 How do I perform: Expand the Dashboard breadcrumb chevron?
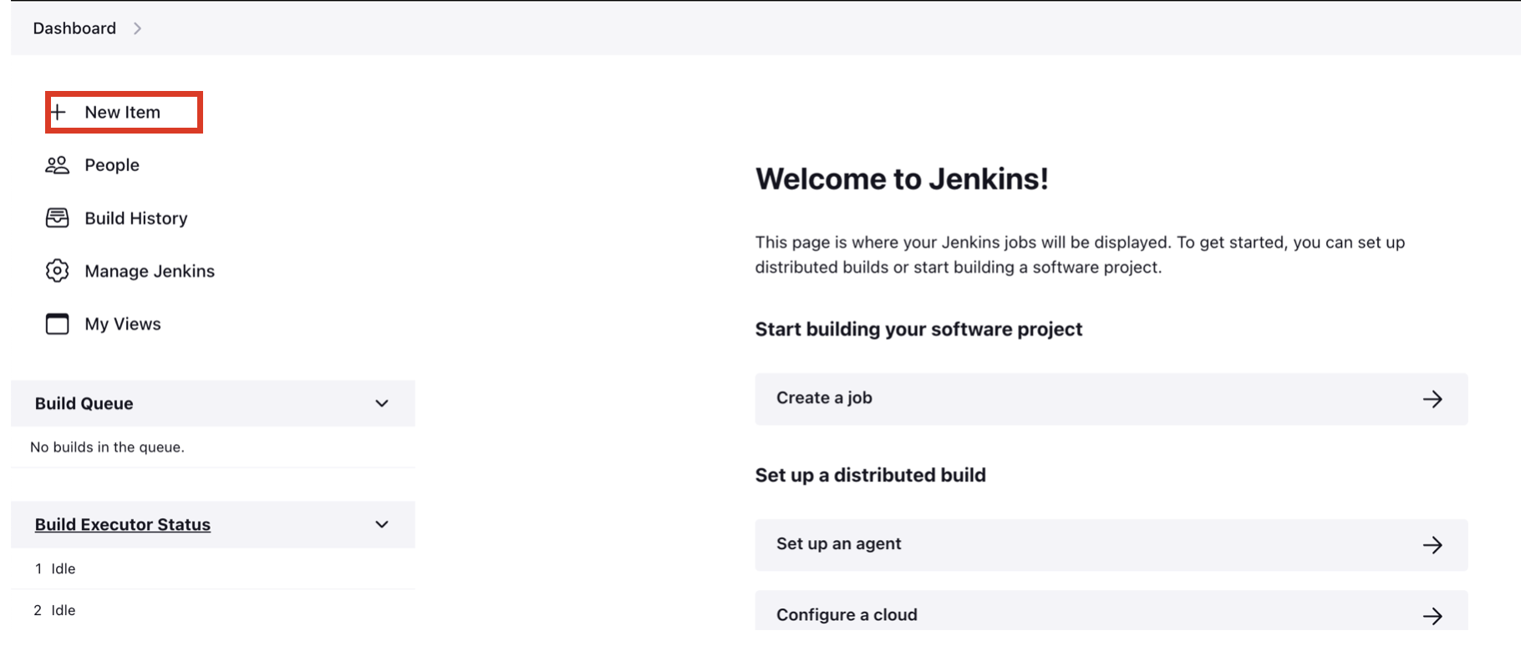click(x=137, y=28)
